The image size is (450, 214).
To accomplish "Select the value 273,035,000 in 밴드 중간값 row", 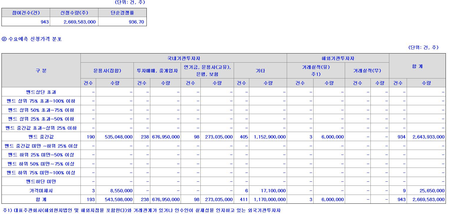I will 219,137.
